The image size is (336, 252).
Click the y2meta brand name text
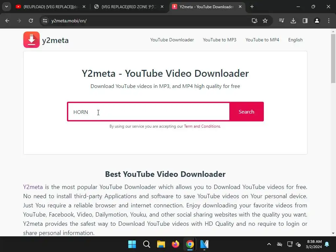click(x=55, y=40)
